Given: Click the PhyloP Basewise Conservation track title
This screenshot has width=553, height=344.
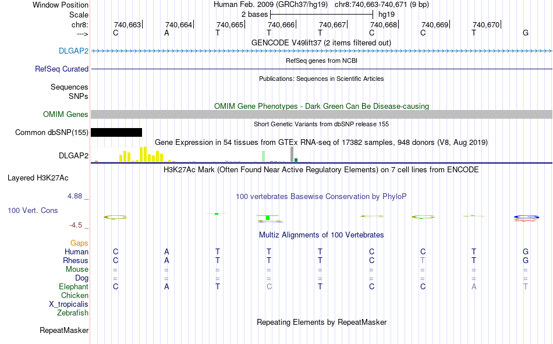Looking at the screenshot, I should [321, 196].
